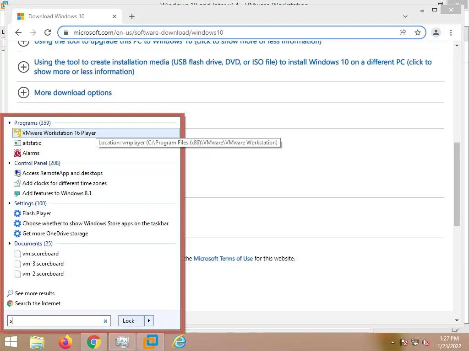The height and width of the screenshot is (351, 469).
Task: Click the scrollbar up arrow
Action: click(457, 45)
